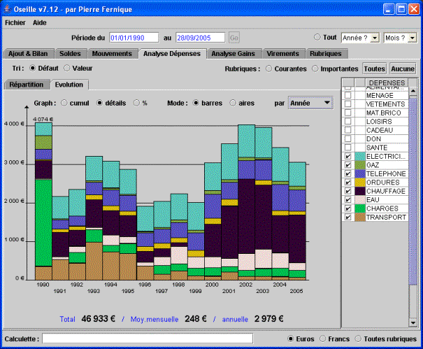Viewport: 423px width, 349px height.
Task: Check the DON category checkbox
Action: (348, 138)
